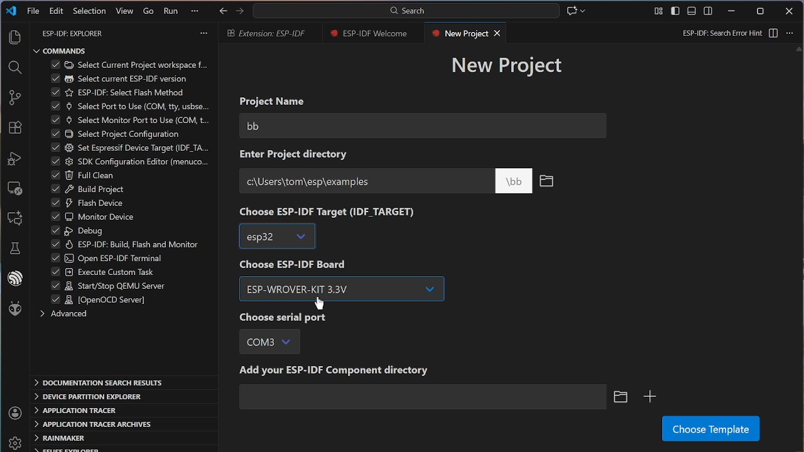Open Source Control view
Image resolution: width=804 pixels, height=452 pixels.
pyautogui.click(x=15, y=97)
